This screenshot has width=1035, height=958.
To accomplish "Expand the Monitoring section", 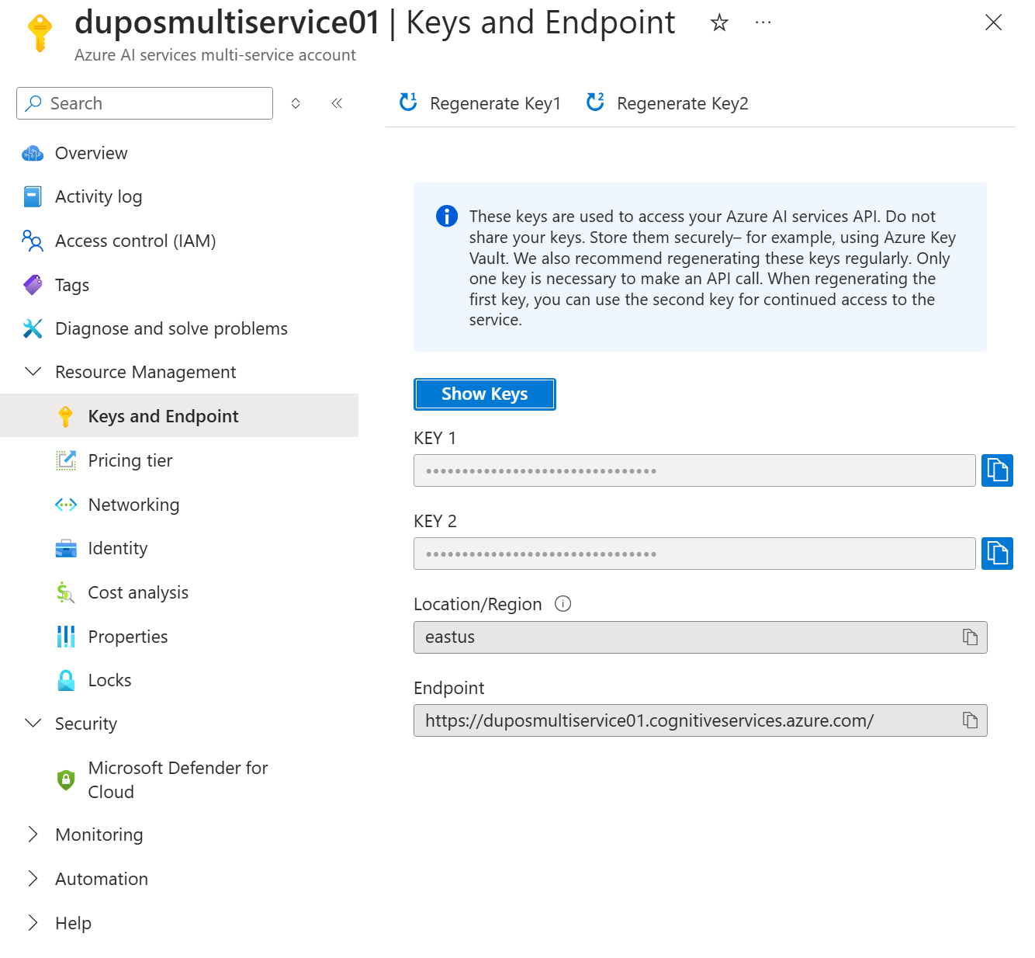I will [33, 835].
